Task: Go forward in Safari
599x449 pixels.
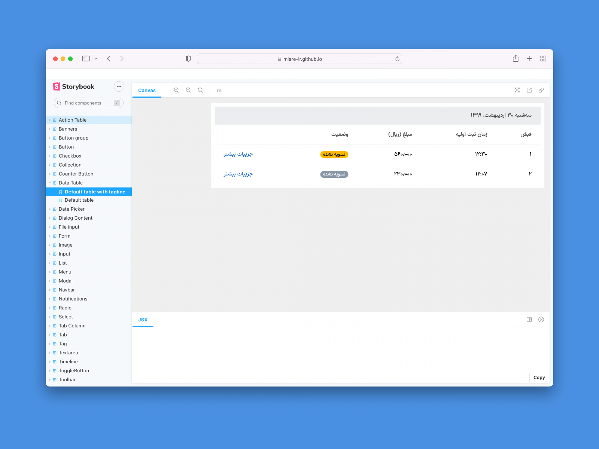Action: (122, 59)
